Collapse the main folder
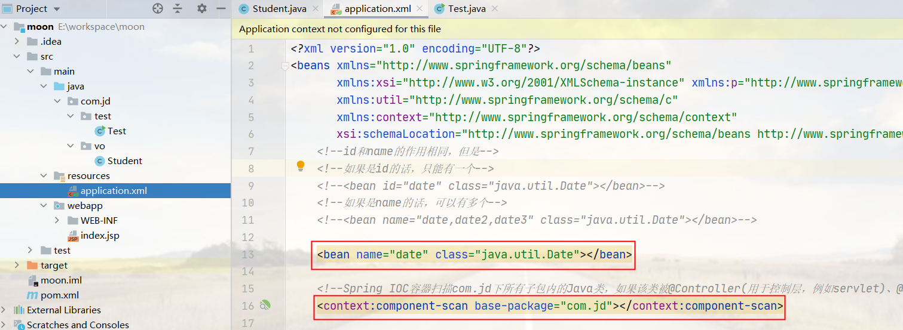This screenshot has height=330, width=903. [x=30, y=72]
